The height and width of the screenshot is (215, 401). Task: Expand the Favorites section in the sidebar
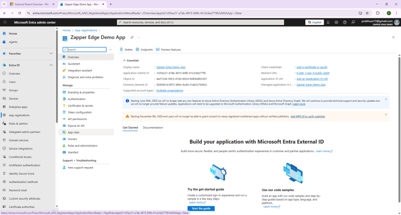click(51, 53)
